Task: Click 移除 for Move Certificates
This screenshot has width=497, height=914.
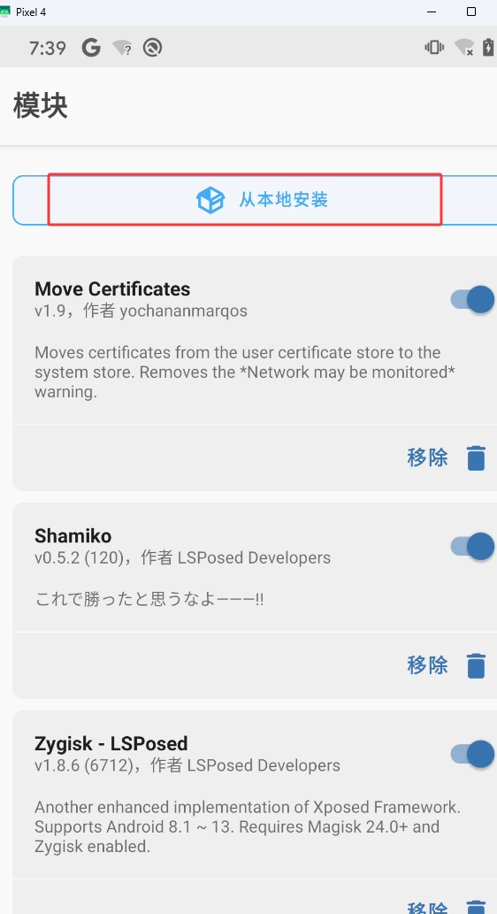Action: coord(428,457)
